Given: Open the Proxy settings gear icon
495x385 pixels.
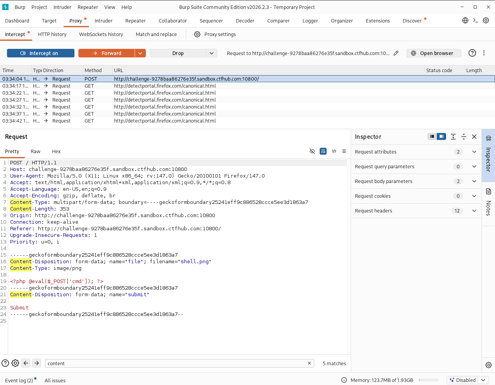Looking at the screenshot, I should tap(197, 35).
